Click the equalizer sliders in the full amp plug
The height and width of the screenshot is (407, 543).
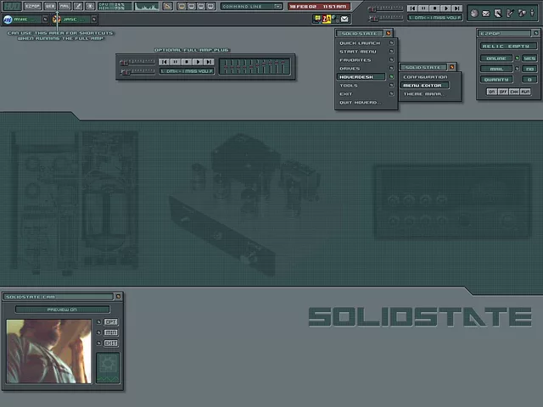255,66
